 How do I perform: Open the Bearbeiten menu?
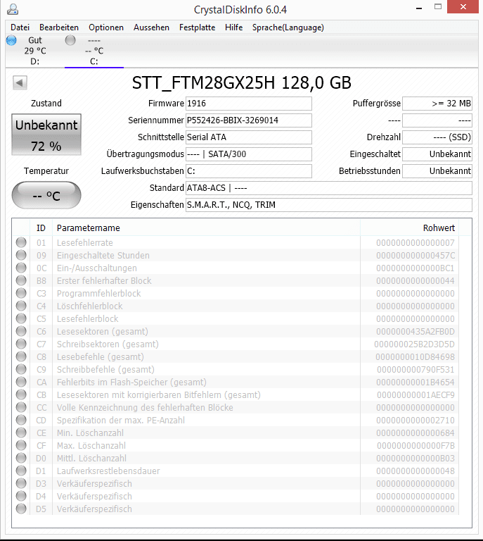[59, 27]
